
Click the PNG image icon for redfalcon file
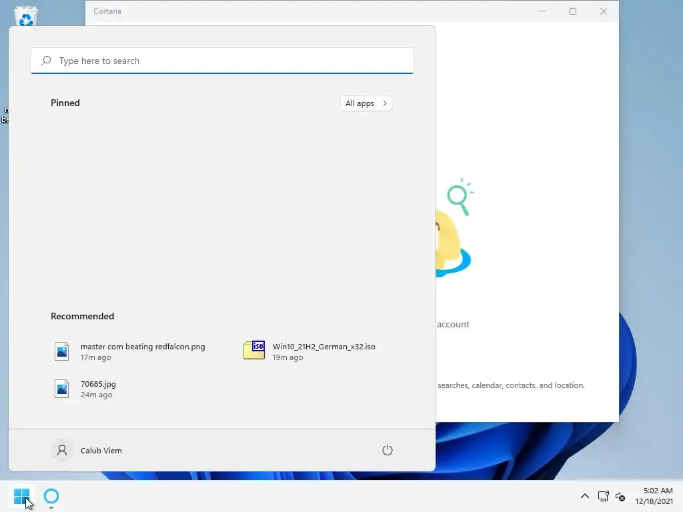click(x=61, y=351)
